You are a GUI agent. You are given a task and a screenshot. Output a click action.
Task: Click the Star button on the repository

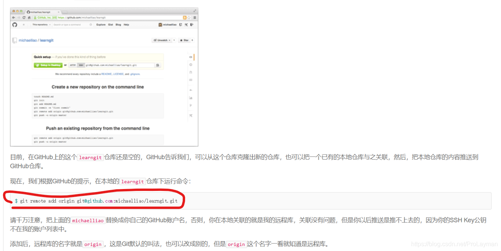click(x=185, y=40)
